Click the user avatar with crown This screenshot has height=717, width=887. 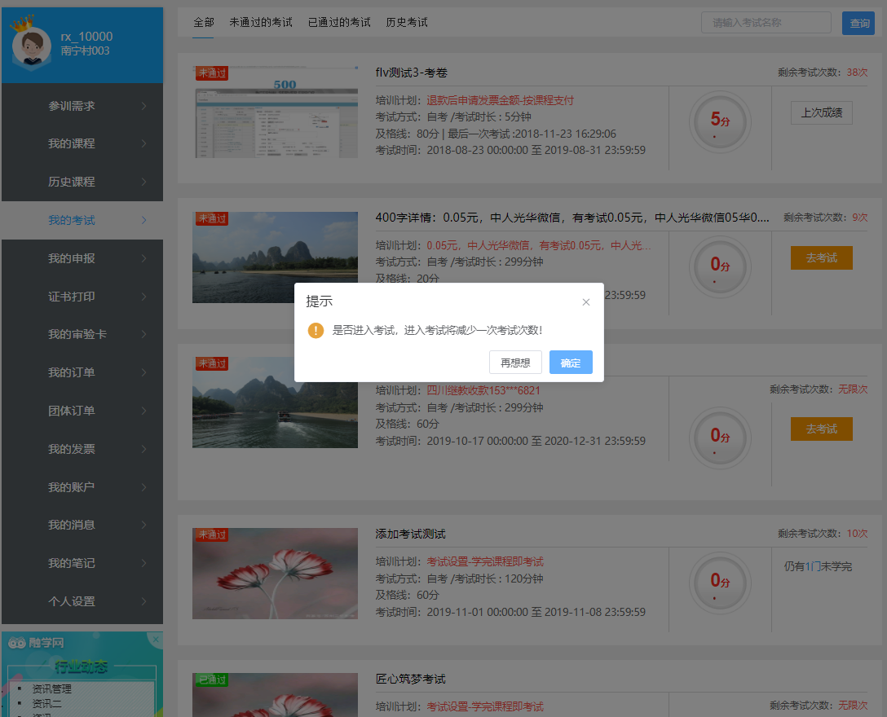[x=31, y=44]
